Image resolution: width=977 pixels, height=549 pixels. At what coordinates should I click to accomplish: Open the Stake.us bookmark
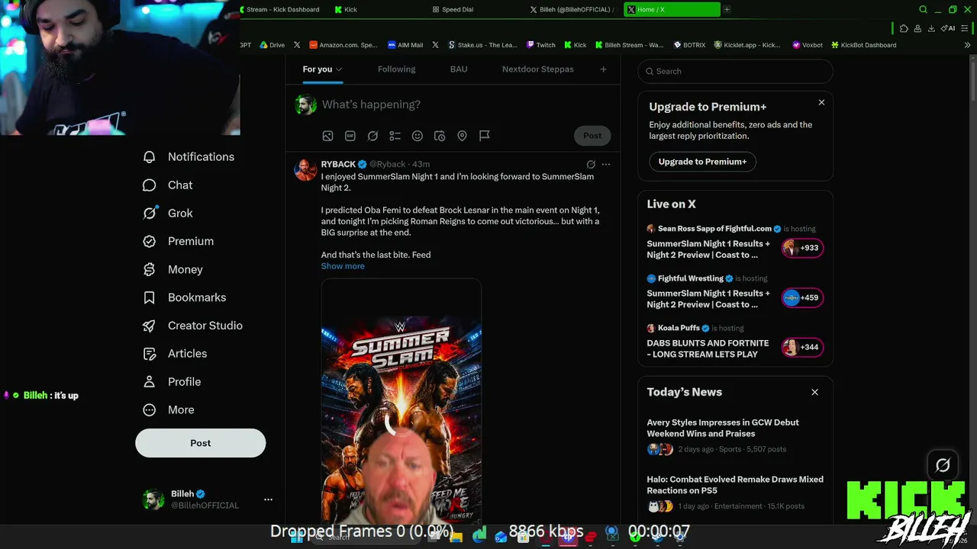pos(482,45)
